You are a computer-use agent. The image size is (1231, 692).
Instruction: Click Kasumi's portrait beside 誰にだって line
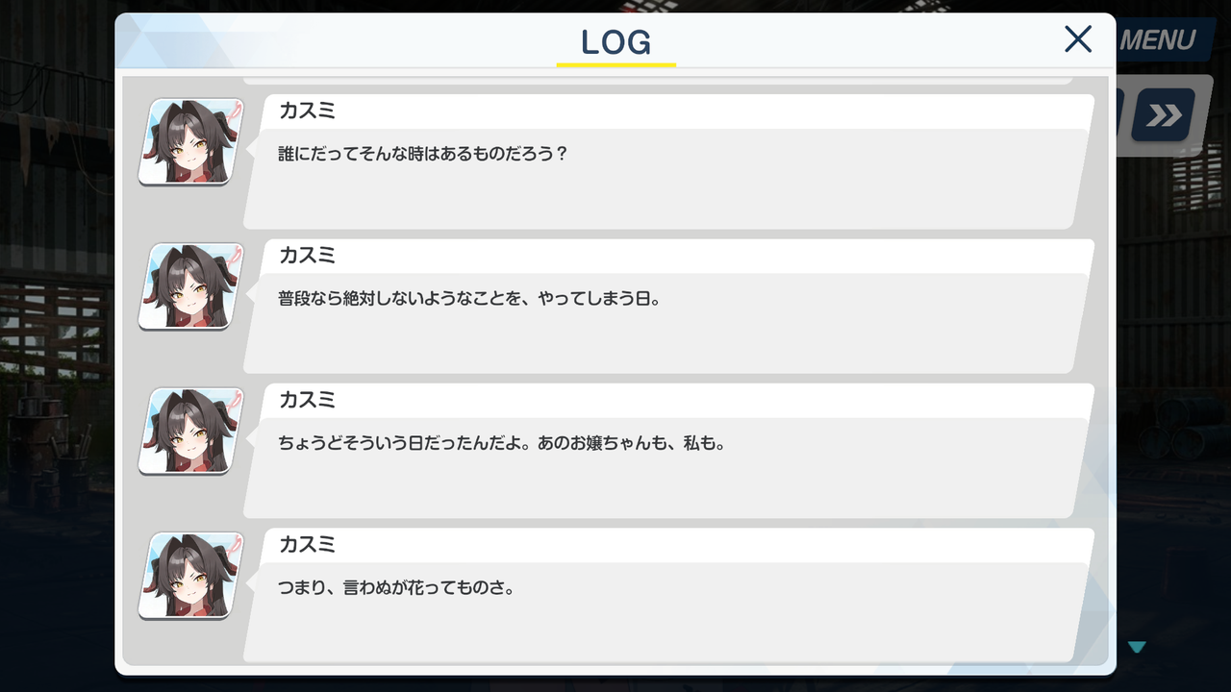191,141
